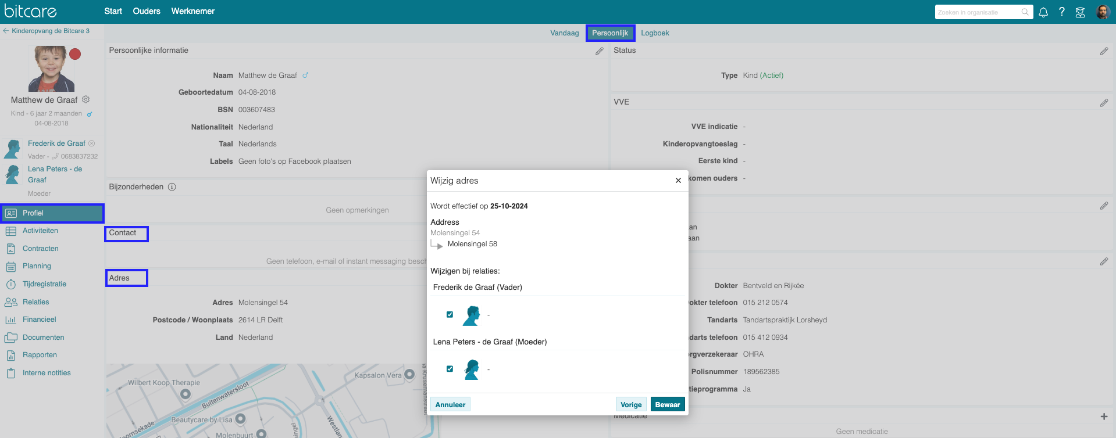
Task: Click the Interne notities clipboard icon
Action: pyautogui.click(x=10, y=373)
